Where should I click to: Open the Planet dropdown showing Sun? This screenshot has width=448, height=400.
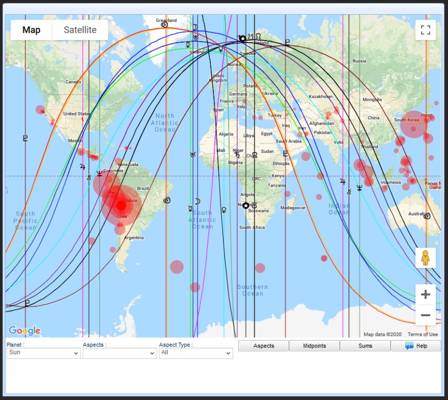[x=43, y=353]
